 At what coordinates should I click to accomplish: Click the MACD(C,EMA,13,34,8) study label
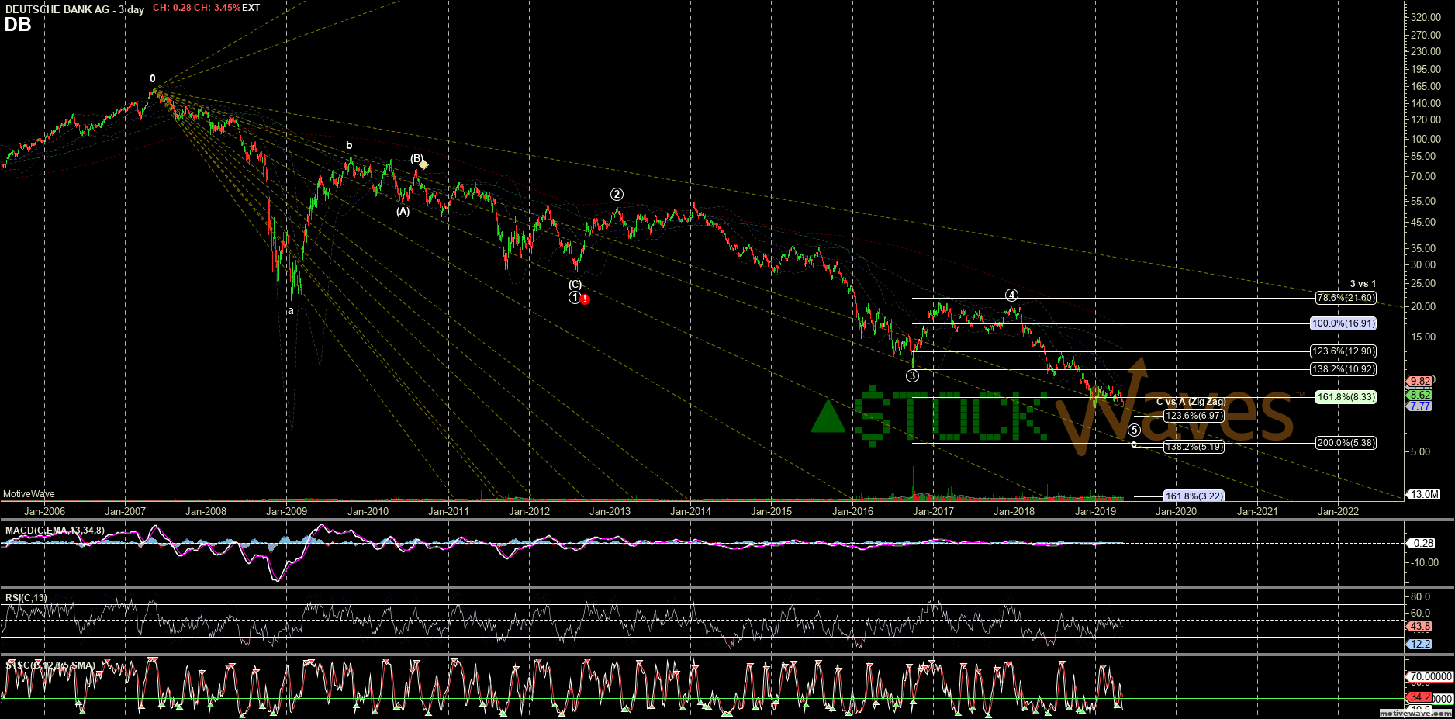(55, 531)
